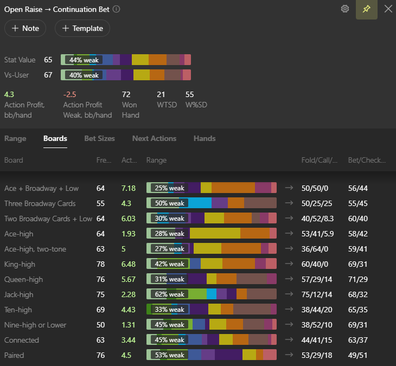Image resolution: width=396 pixels, height=366 pixels.
Task: Sort by the Fold/Call/... column header
Action: click(x=320, y=160)
